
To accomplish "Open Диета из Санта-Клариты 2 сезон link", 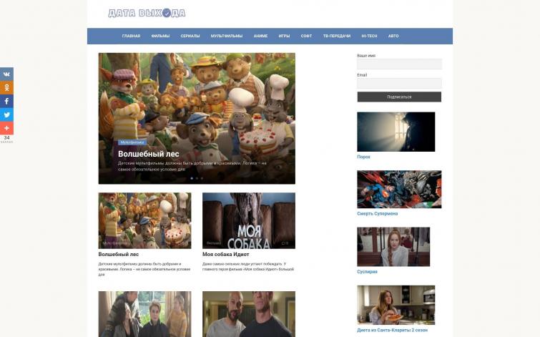I will [392, 330].
